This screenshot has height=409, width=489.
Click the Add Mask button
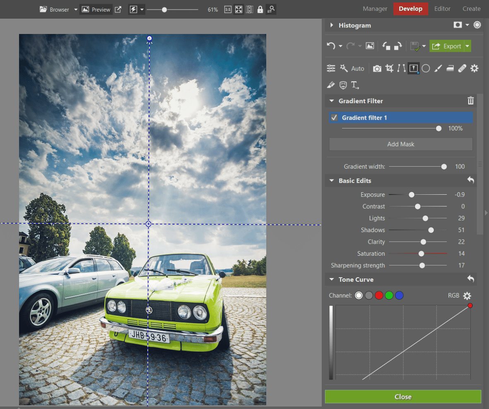[x=401, y=144]
